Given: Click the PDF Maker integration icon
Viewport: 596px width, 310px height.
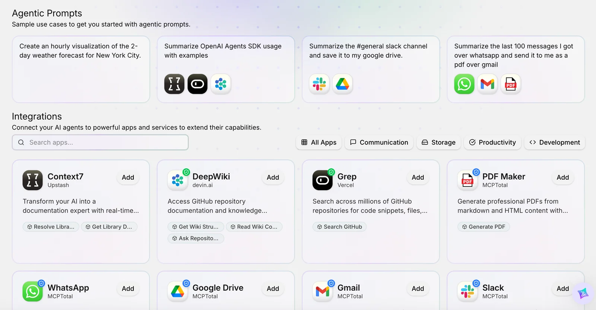Looking at the screenshot, I should 467,180.
